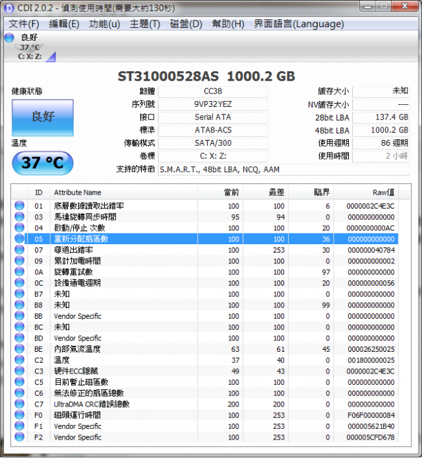Click status orb for attribute B8
This screenshot has height=458, width=422.
tap(19, 305)
